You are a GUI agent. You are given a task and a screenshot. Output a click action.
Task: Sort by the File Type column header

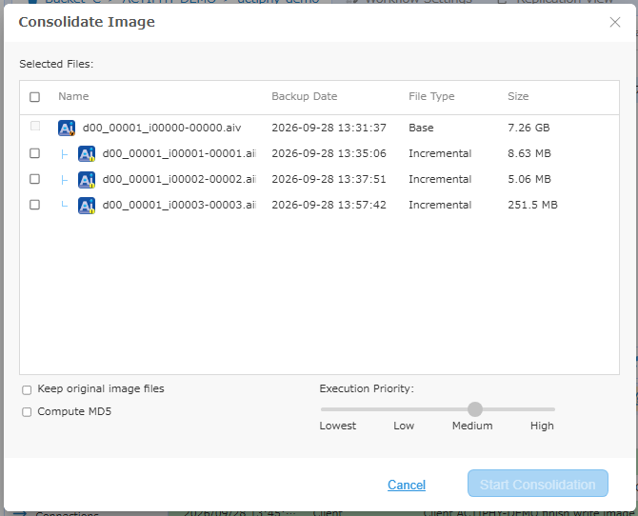[431, 96]
